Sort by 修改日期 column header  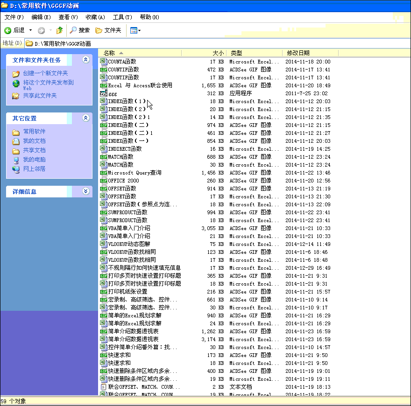tap(298, 53)
